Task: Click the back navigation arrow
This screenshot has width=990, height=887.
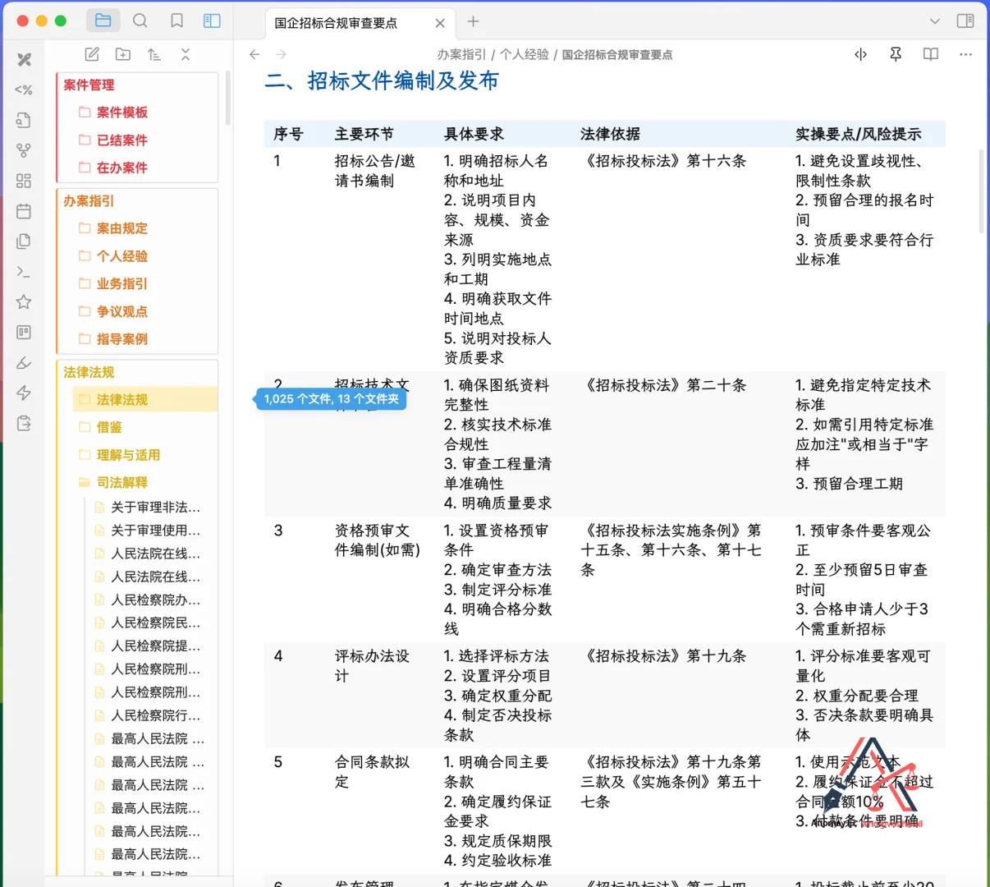Action: click(254, 54)
